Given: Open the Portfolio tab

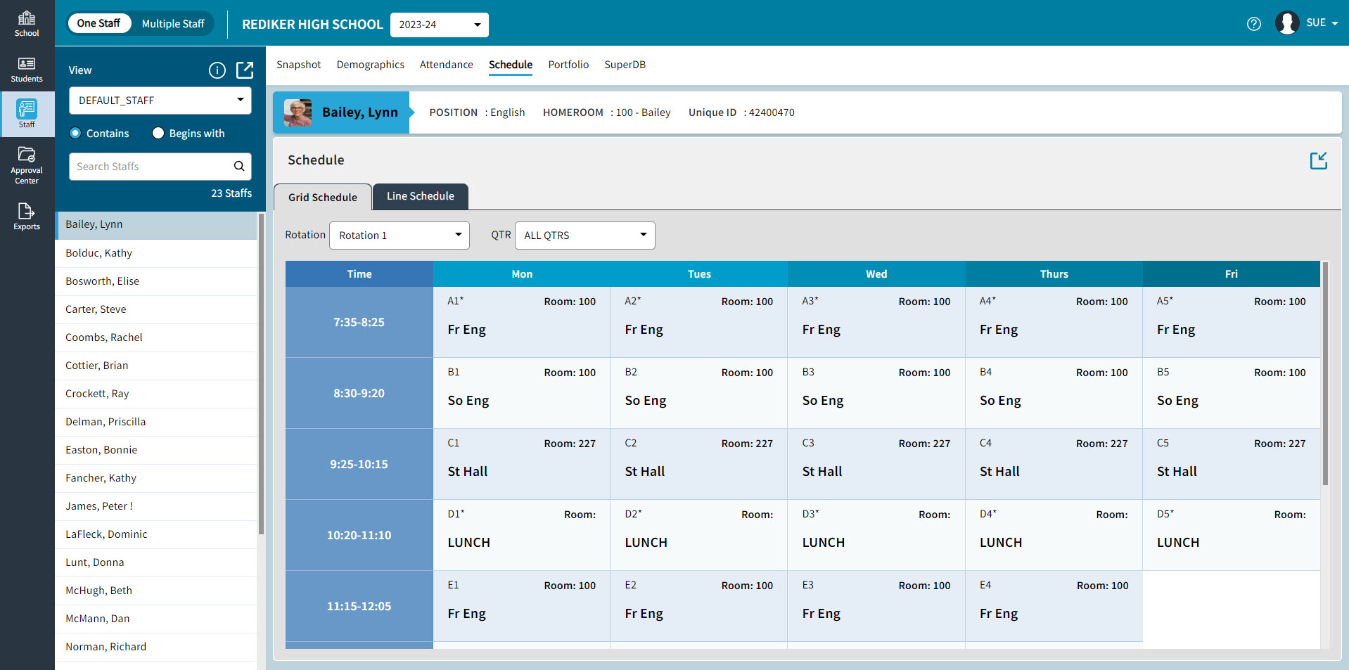Looking at the screenshot, I should [568, 65].
